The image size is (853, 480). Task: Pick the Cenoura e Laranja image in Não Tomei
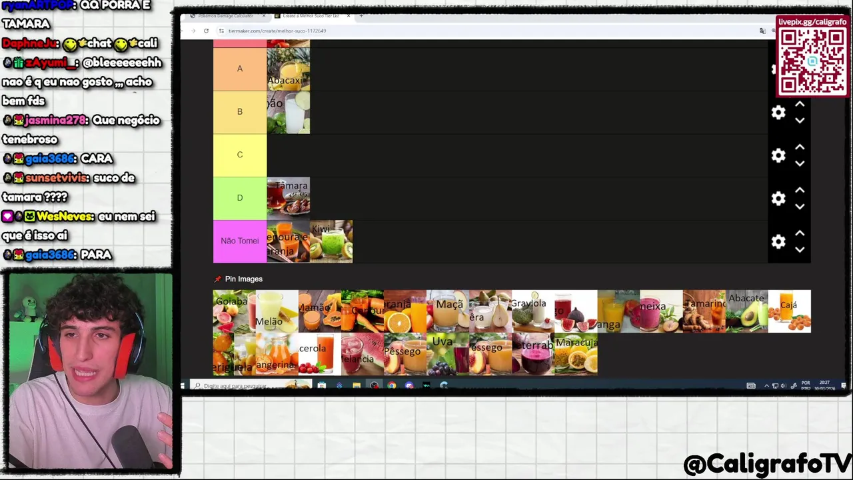(x=289, y=241)
